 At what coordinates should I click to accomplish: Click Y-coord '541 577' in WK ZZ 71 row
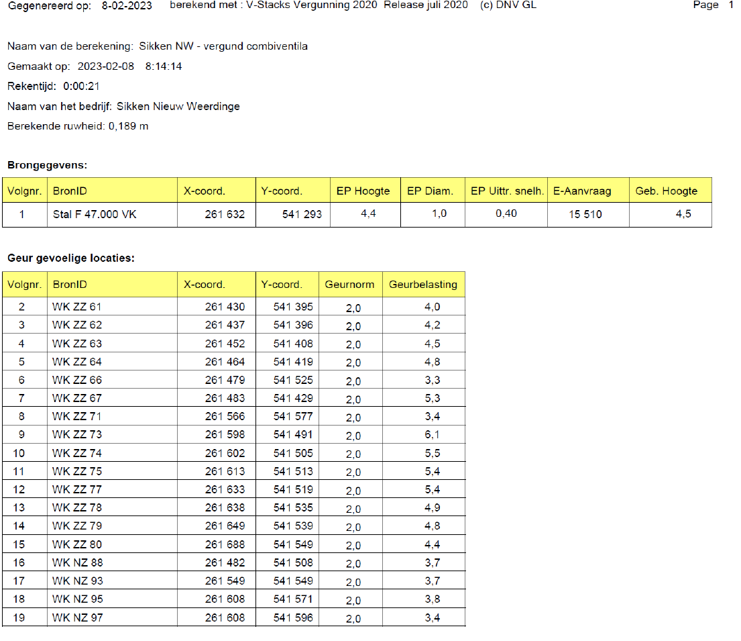click(293, 416)
